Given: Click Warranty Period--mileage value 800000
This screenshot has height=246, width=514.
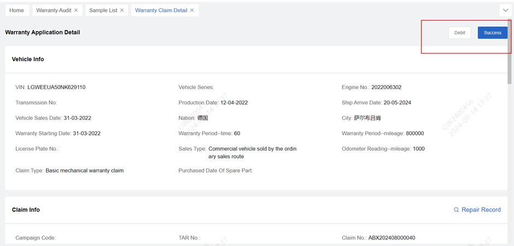Looking at the screenshot, I should (415, 133).
